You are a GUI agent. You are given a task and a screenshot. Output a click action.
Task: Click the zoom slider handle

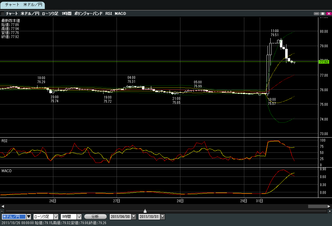tap(145, 211)
